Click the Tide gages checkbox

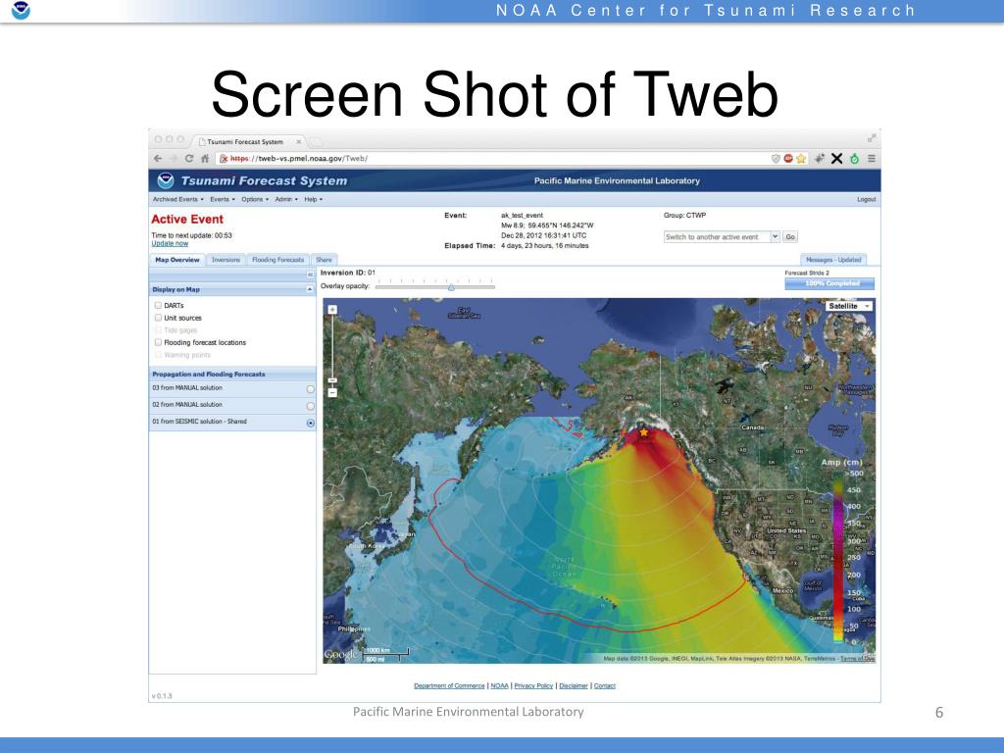click(158, 330)
